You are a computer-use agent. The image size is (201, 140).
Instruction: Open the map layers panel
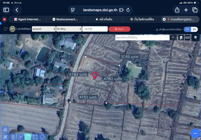(x=195, y=38)
